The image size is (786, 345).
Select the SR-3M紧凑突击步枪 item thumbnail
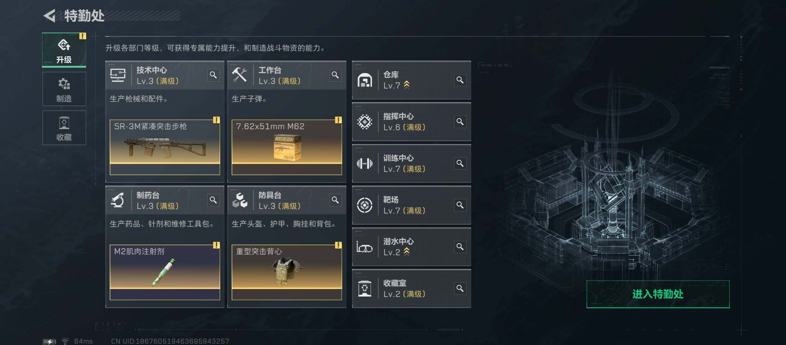[165, 147]
